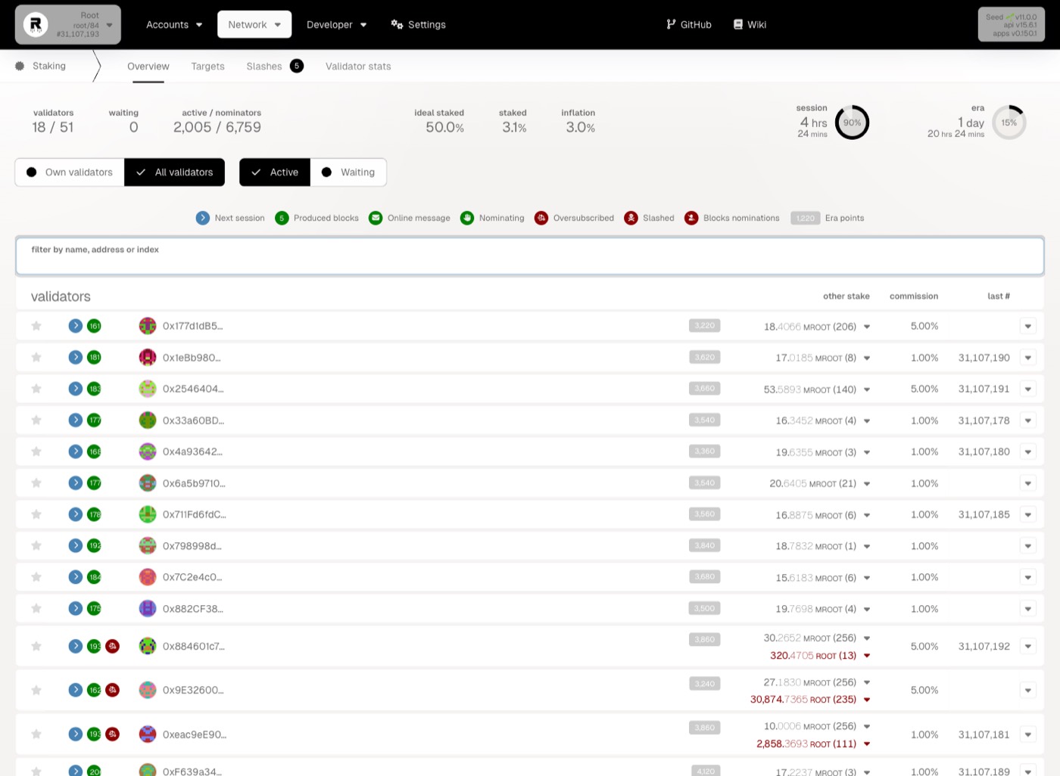The width and height of the screenshot is (1060, 776).
Task: Open the Accounts dropdown menu
Action: (x=174, y=24)
